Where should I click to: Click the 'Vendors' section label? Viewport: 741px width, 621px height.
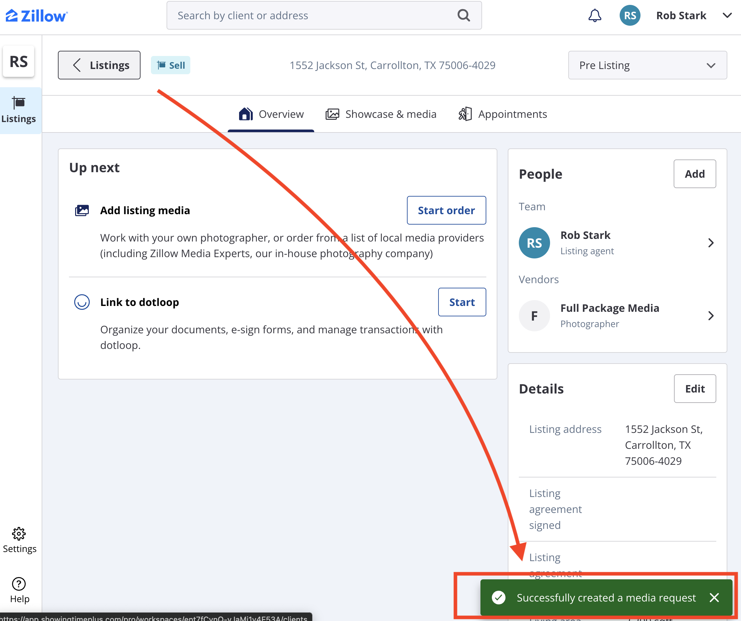pos(538,280)
